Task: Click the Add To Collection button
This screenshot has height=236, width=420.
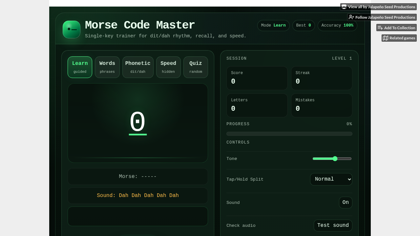Action: [396, 28]
